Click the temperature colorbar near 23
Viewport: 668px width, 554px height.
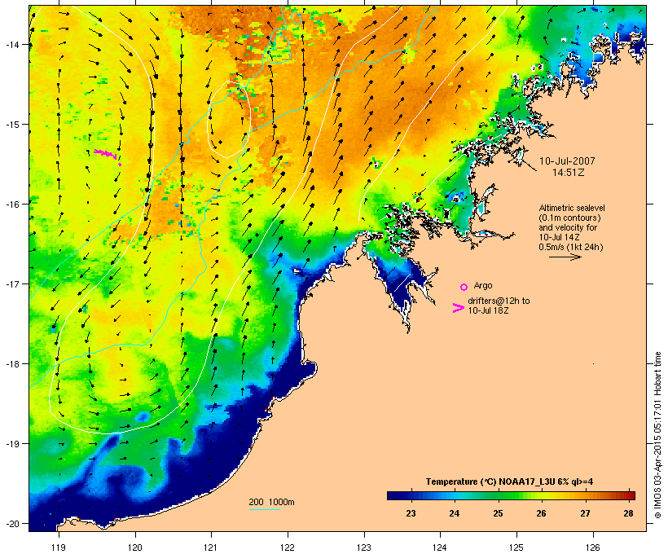[411, 495]
